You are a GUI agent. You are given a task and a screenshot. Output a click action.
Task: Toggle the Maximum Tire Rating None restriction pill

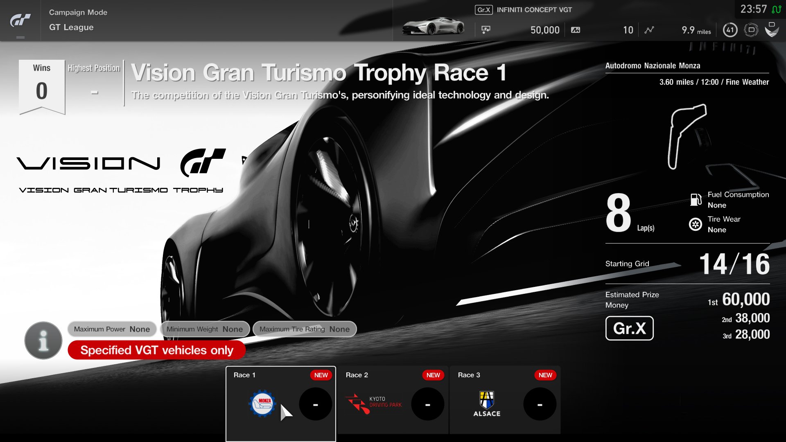[305, 329]
